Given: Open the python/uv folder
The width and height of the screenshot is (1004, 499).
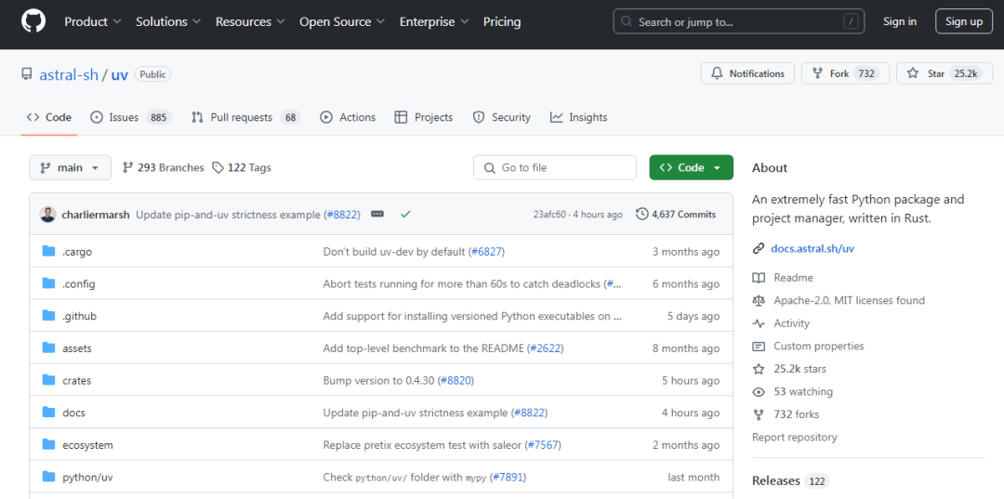Looking at the screenshot, I should tap(87, 478).
